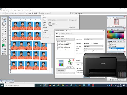Select the Magic Wand tool
The image size is (127, 95).
[5, 23]
